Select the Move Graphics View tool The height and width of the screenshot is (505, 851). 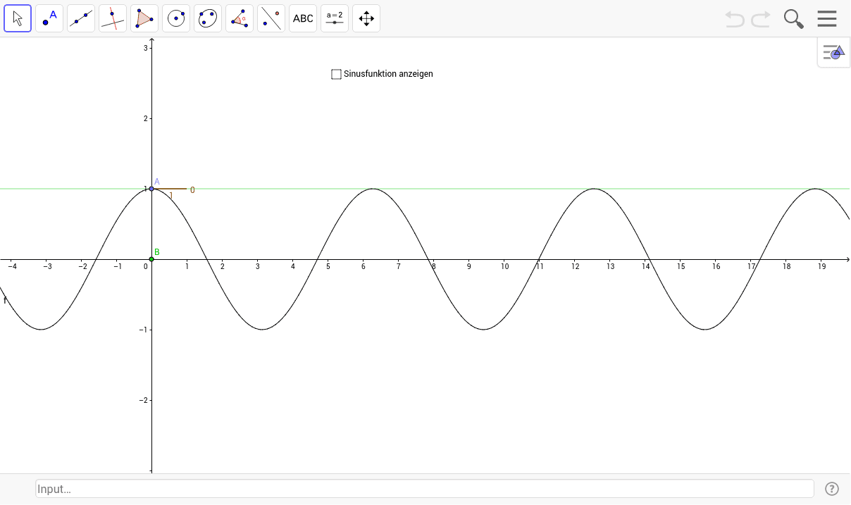click(366, 18)
